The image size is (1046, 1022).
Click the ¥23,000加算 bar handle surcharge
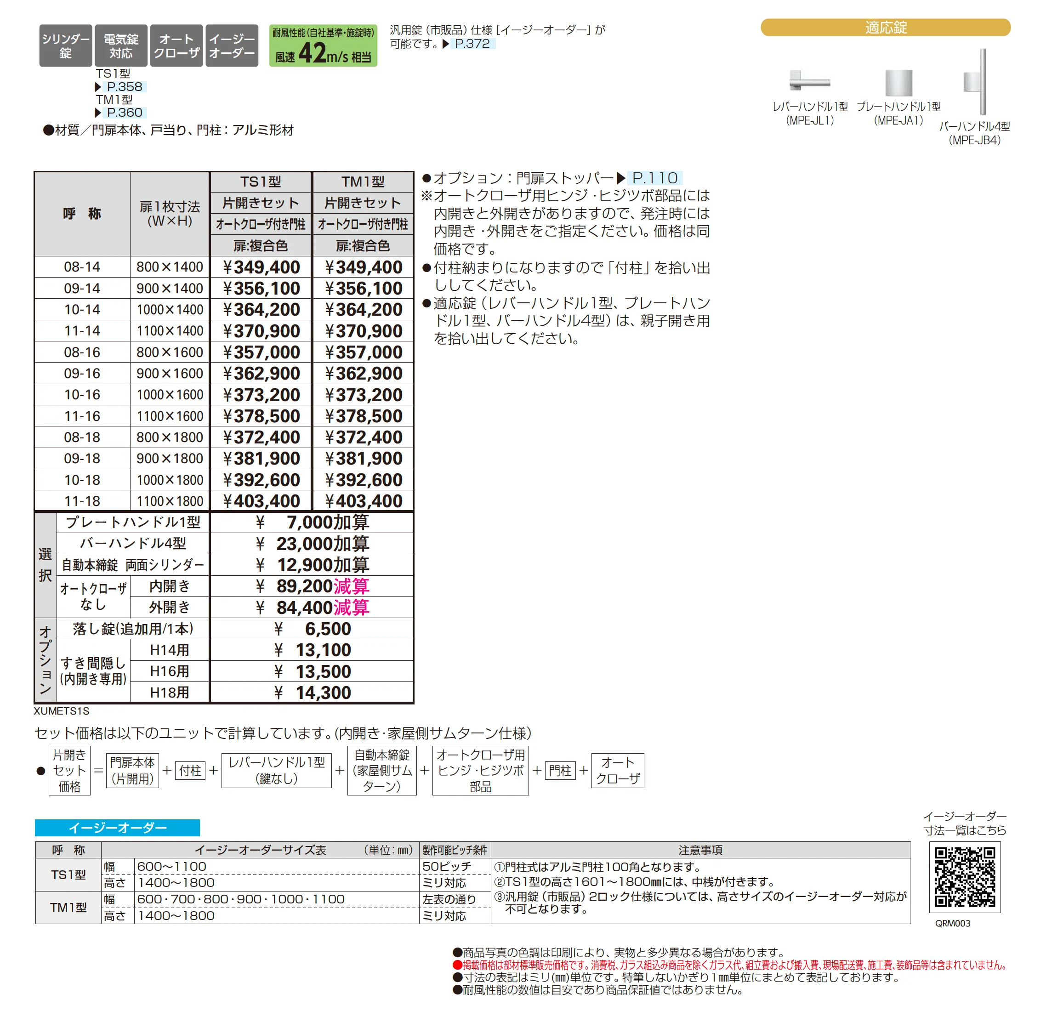click(312, 544)
